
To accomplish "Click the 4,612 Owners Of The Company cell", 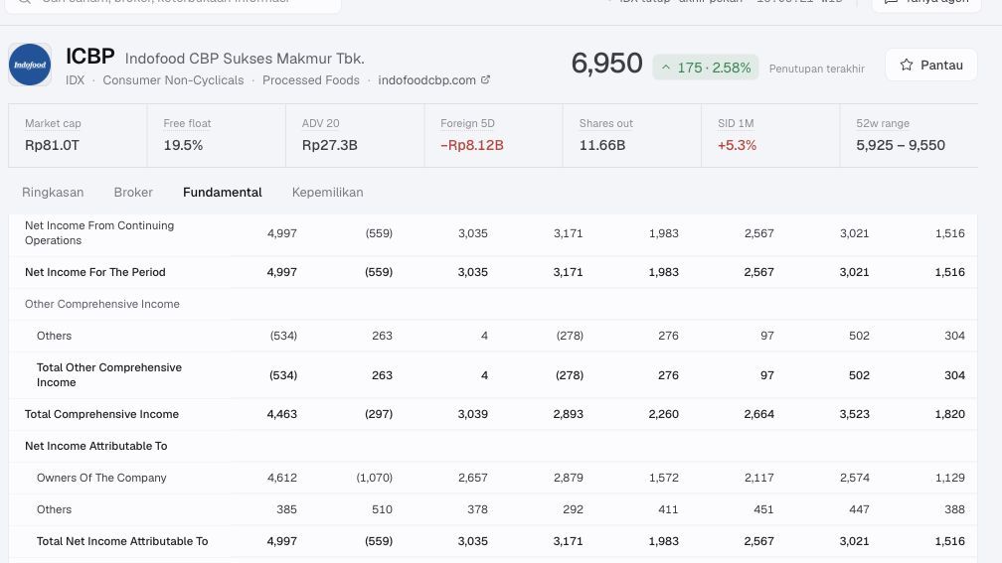I will tap(282, 478).
